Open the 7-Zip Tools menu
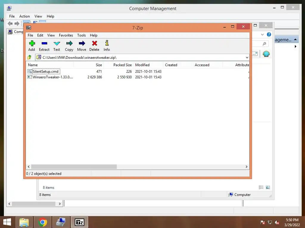The height and width of the screenshot is (228, 305). tap(81, 35)
